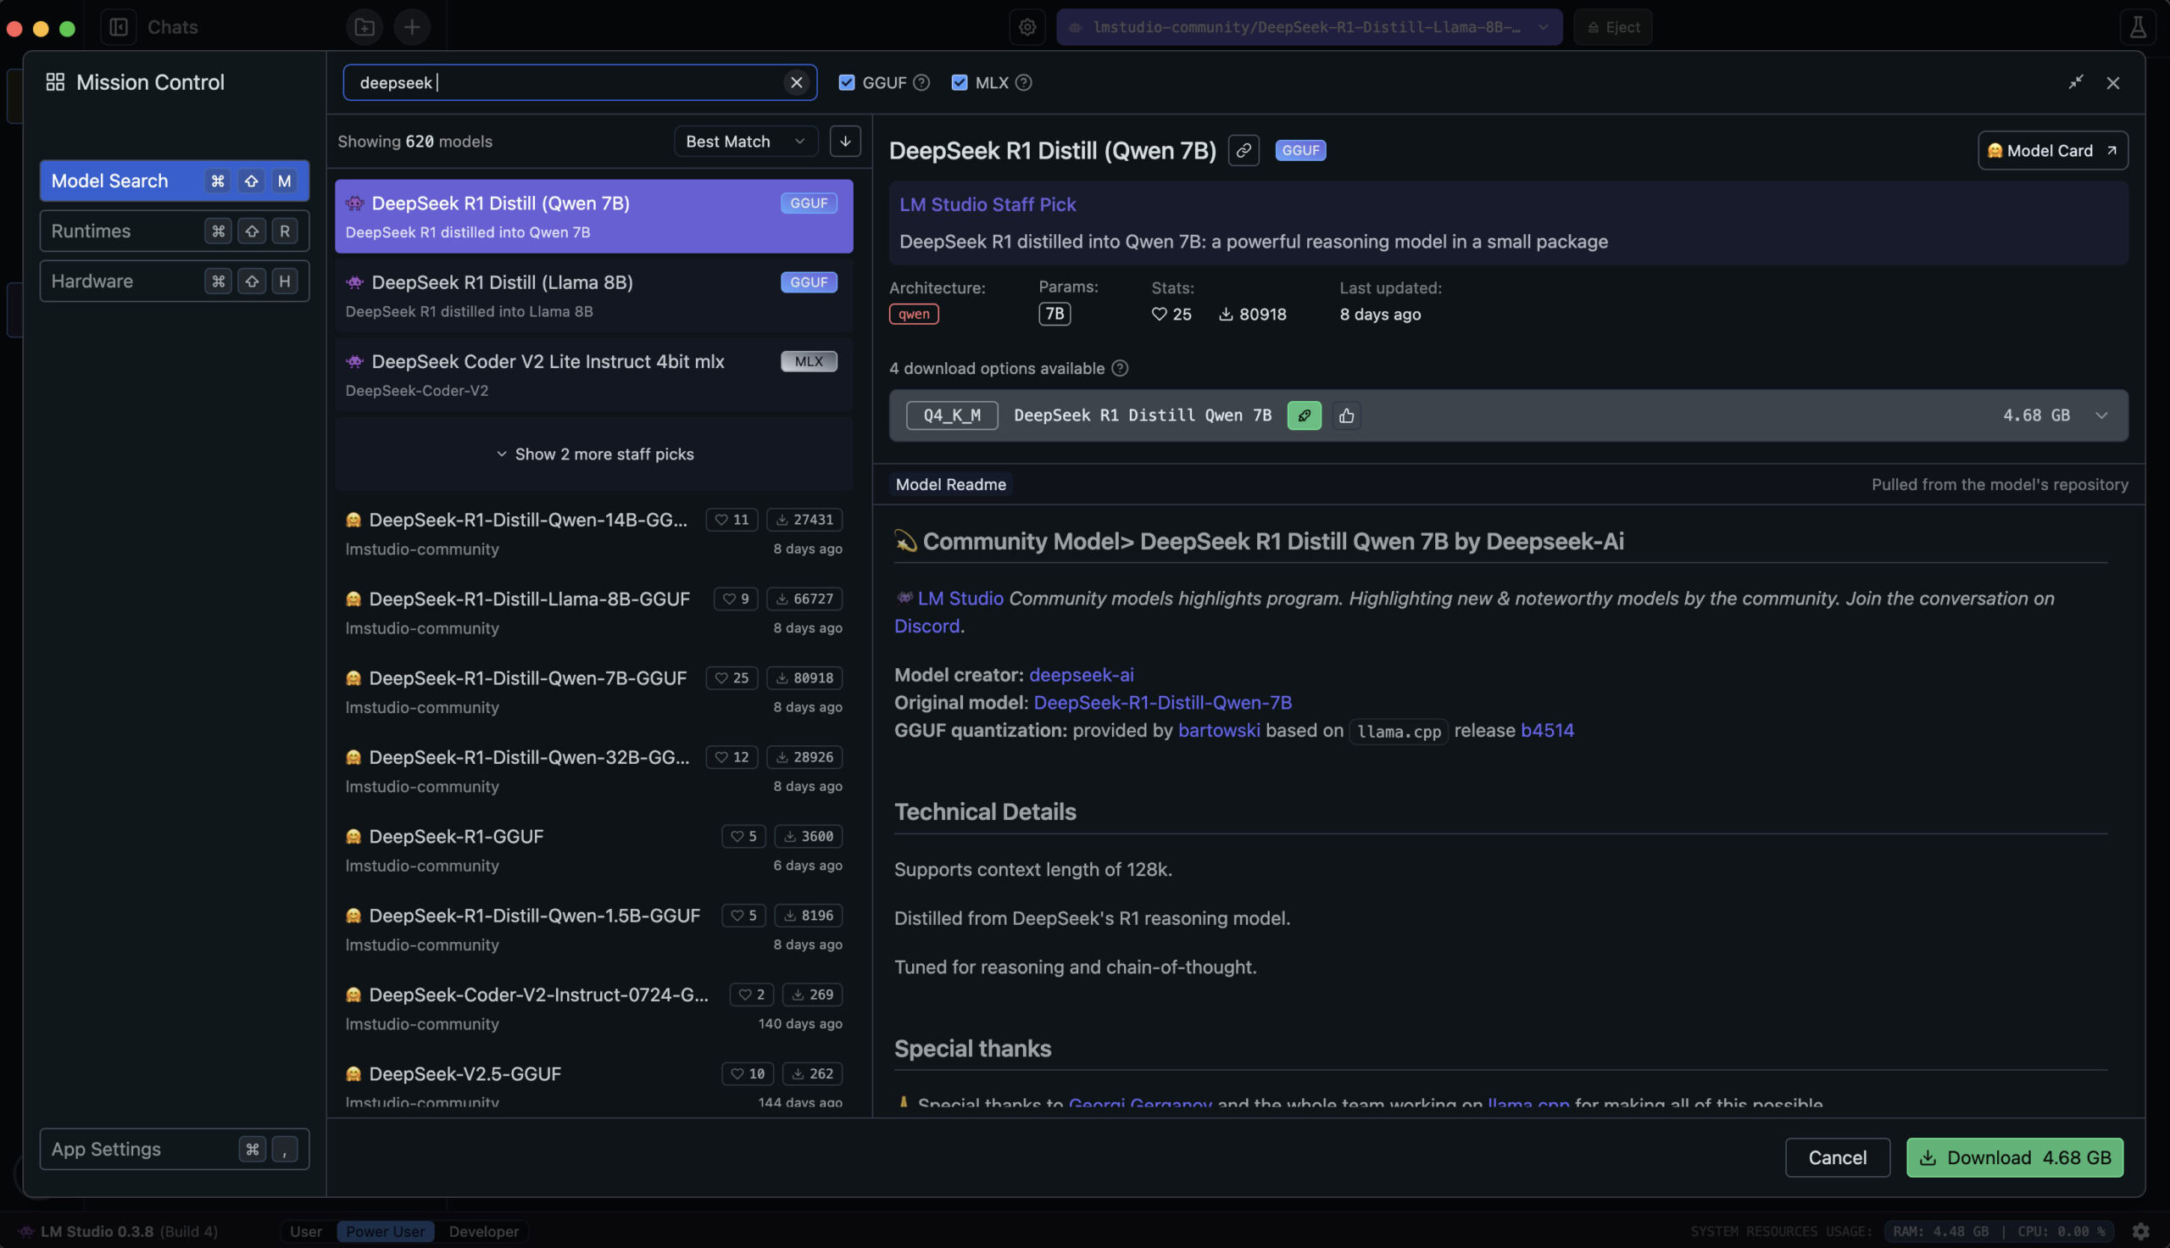Expand Q4_K_M download option chevron

tap(2100, 415)
